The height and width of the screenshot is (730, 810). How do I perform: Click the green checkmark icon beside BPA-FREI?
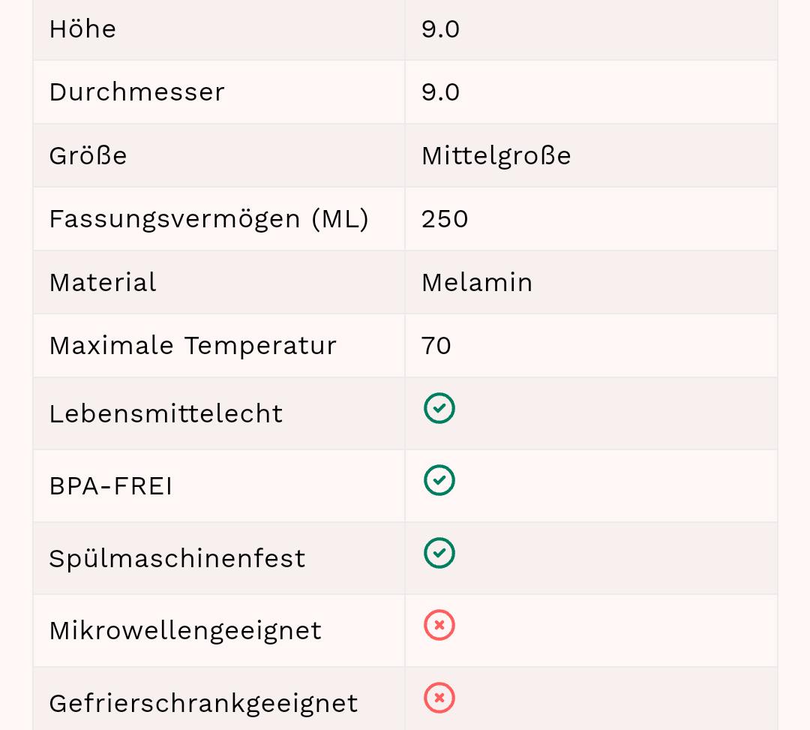click(439, 481)
